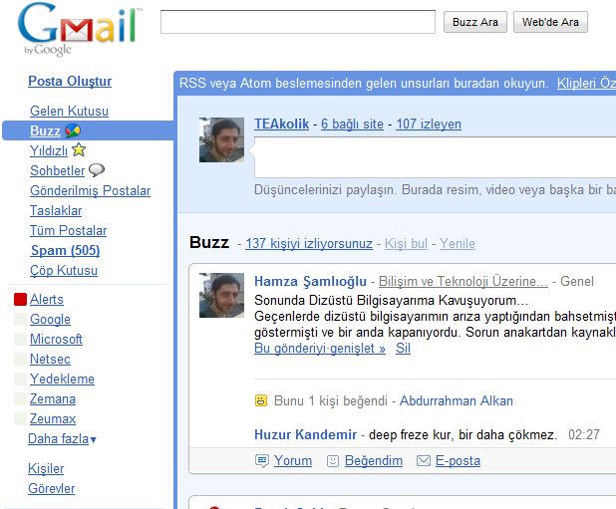Open Spam (505) folder
The height and width of the screenshot is (509, 616).
pos(65,250)
